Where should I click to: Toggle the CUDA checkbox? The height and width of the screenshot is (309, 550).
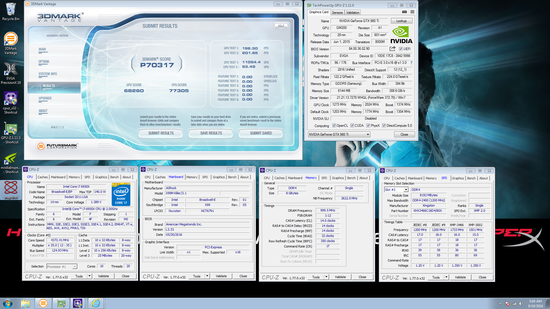(x=352, y=126)
